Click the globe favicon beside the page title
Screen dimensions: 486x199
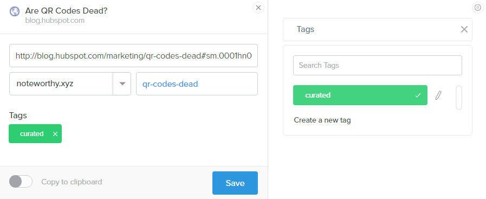coord(15,11)
